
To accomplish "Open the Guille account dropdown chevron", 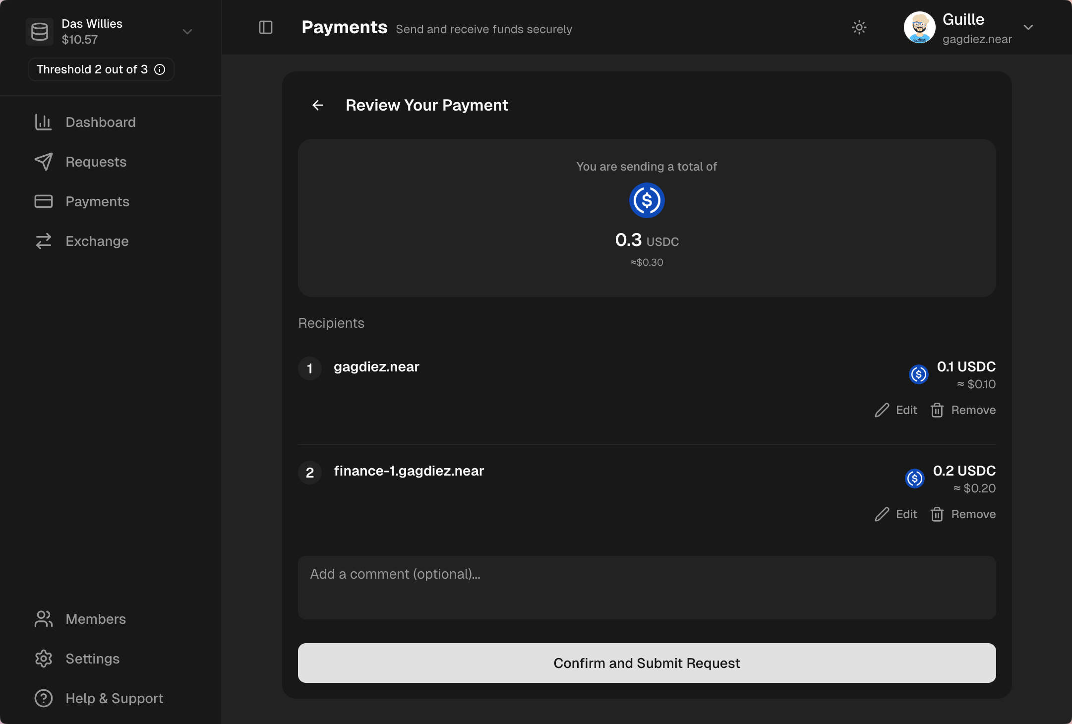I will click(1028, 27).
